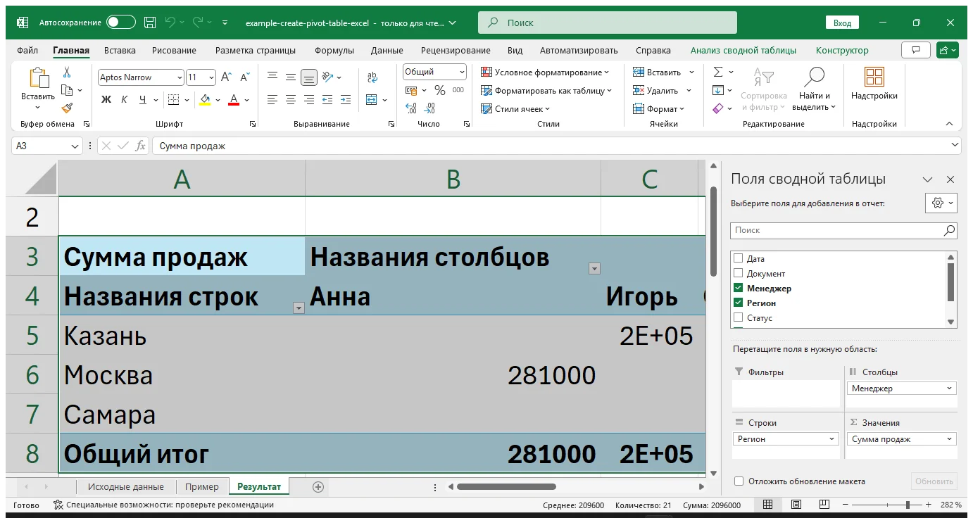Check the Статус field checkbox
Screen dimensions: 973x518
tap(738, 317)
